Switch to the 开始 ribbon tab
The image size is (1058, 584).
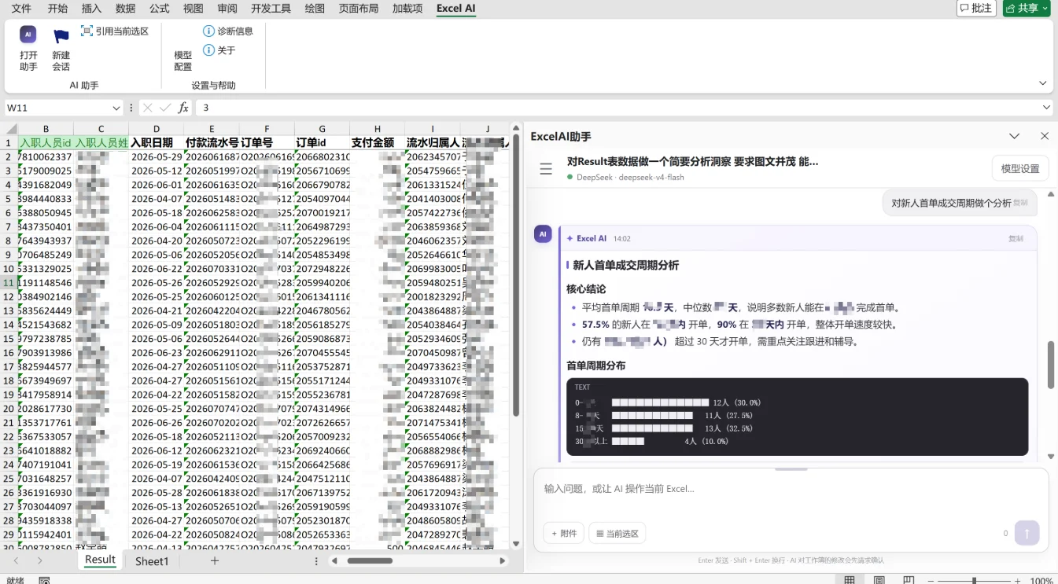(x=57, y=9)
